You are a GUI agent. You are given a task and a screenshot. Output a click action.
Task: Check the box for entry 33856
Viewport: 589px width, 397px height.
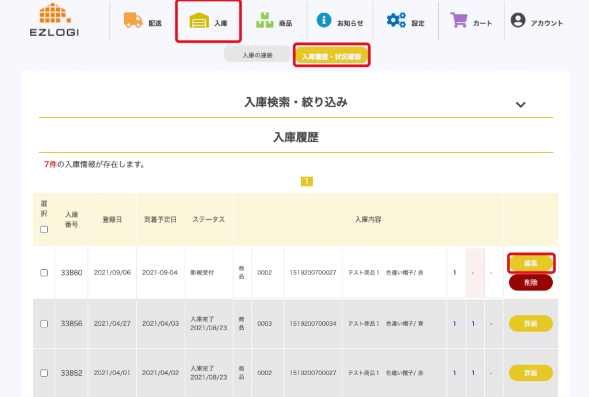44,324
